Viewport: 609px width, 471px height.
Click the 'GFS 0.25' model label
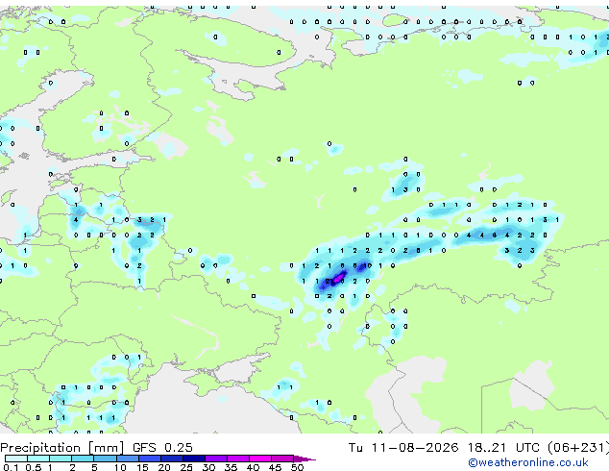pos(162,447)
